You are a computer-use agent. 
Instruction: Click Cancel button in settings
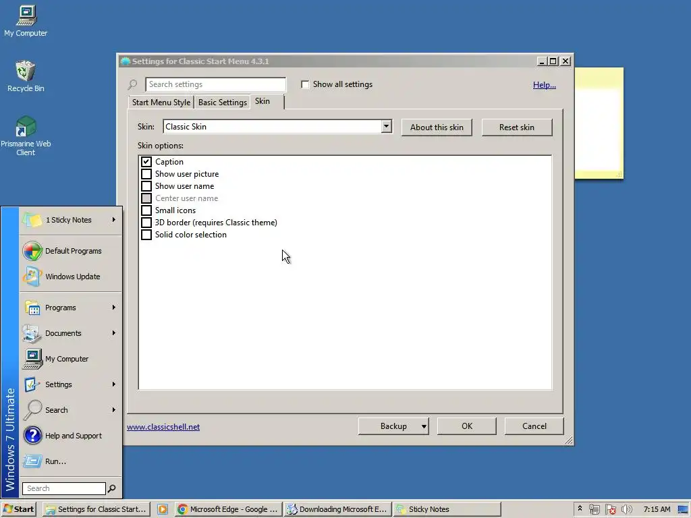pyautogui.click(x=534, y=426)
